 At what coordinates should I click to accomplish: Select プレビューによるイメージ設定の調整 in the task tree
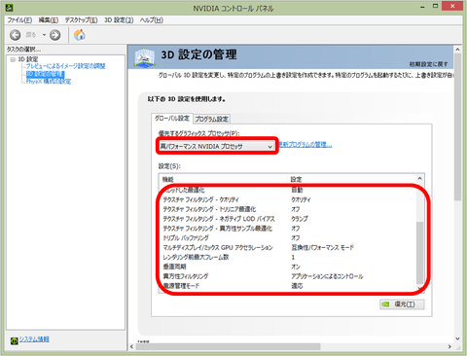tap(65, 66)
